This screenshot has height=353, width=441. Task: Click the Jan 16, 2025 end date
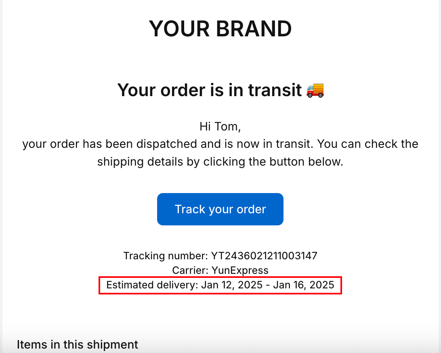point(303,285)
